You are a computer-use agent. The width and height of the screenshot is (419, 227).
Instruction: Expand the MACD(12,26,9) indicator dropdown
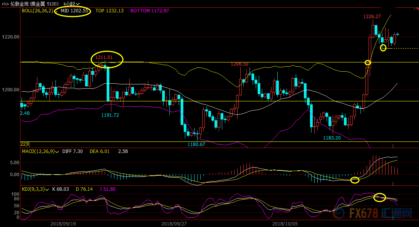click(x=57, y=152)
